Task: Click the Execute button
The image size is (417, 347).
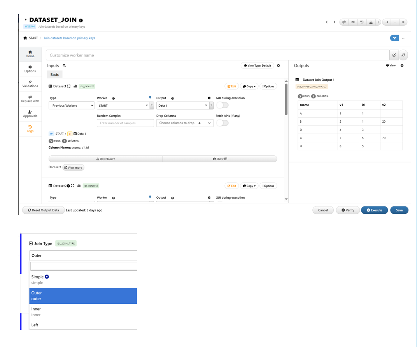Action: pos(374,210)
